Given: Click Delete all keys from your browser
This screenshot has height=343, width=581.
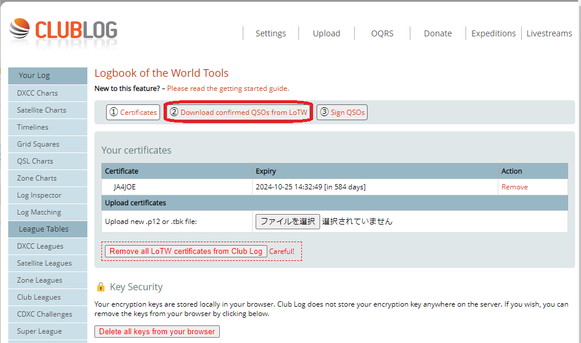Looking at the screenshot, I should coord(157,331).
